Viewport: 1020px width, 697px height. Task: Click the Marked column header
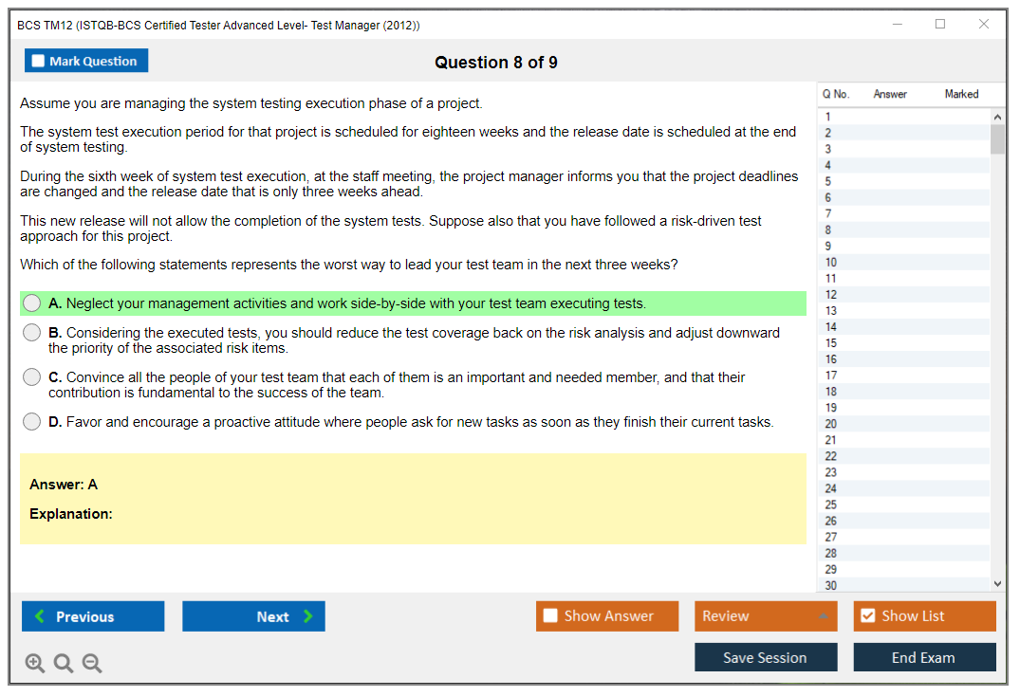960,94
